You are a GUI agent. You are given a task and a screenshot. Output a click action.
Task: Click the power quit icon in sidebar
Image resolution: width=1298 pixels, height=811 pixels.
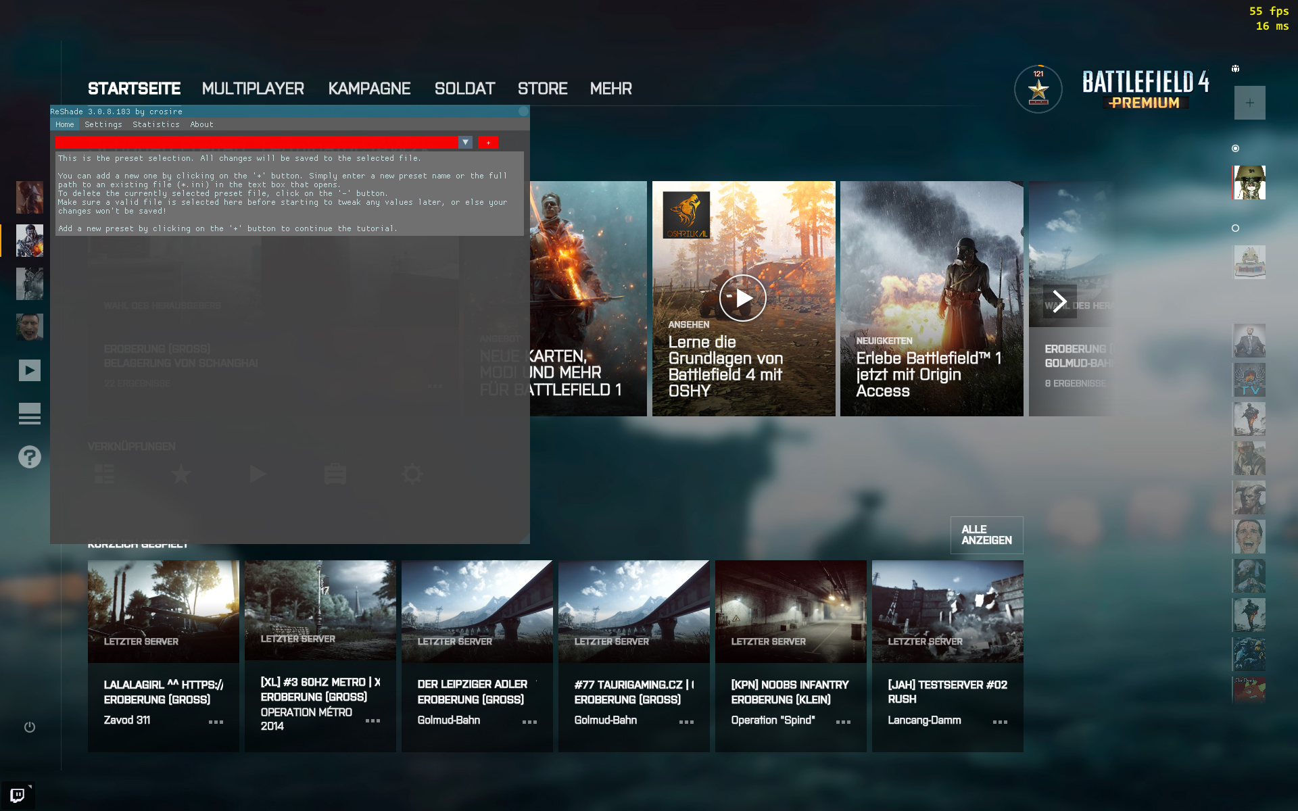30,727
